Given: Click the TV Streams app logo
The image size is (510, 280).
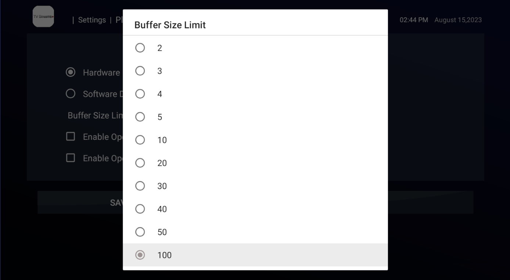Looking at the screenshot, I should (x=43, y=17).
